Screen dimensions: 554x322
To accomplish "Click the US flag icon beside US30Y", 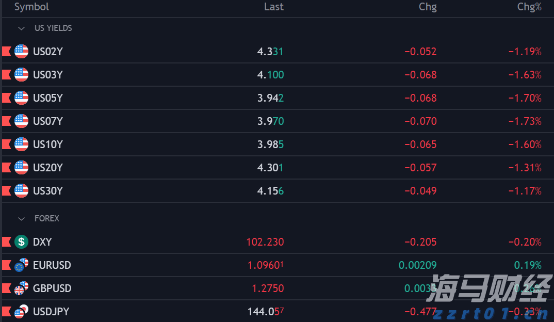I will tap(21, 191).
